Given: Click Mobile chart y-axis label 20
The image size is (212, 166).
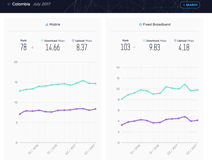Looking at the screenshot, I should pyautogui.click(x=16, y=62).
